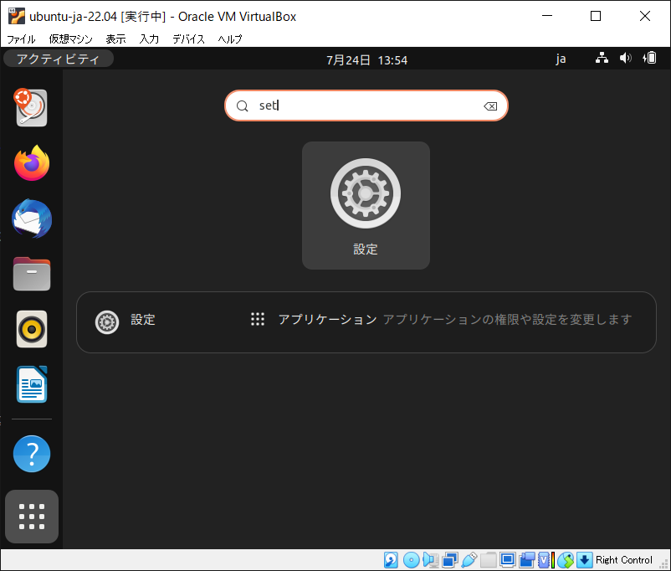Image resolution: width=671 pixels, height=571 pixels.
Task: Launch Firefox from the dock
Action: 32,163
